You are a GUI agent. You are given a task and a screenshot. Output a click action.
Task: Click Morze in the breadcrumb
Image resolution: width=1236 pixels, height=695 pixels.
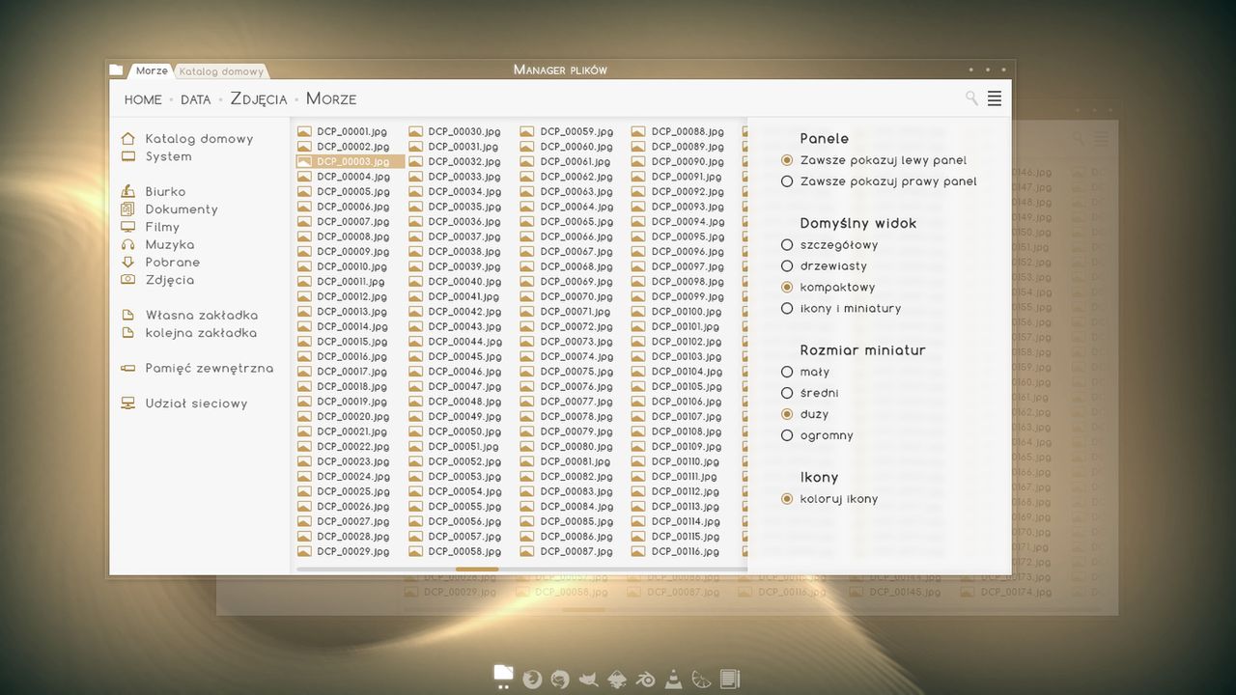(x=331, y=98)
